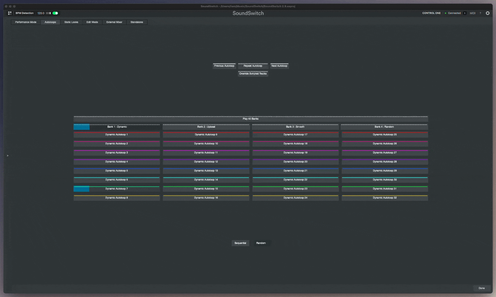This screenshot has width=496, height=297.
Task: Expand the left side panel arrow
Action: pos(8,156)
